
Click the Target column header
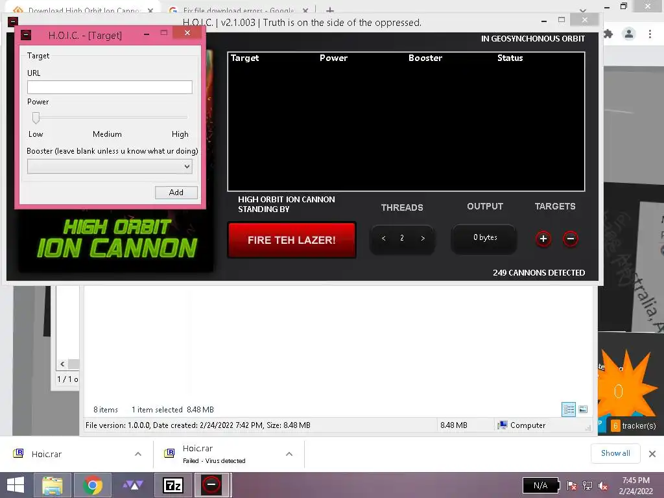pos(244,58)
